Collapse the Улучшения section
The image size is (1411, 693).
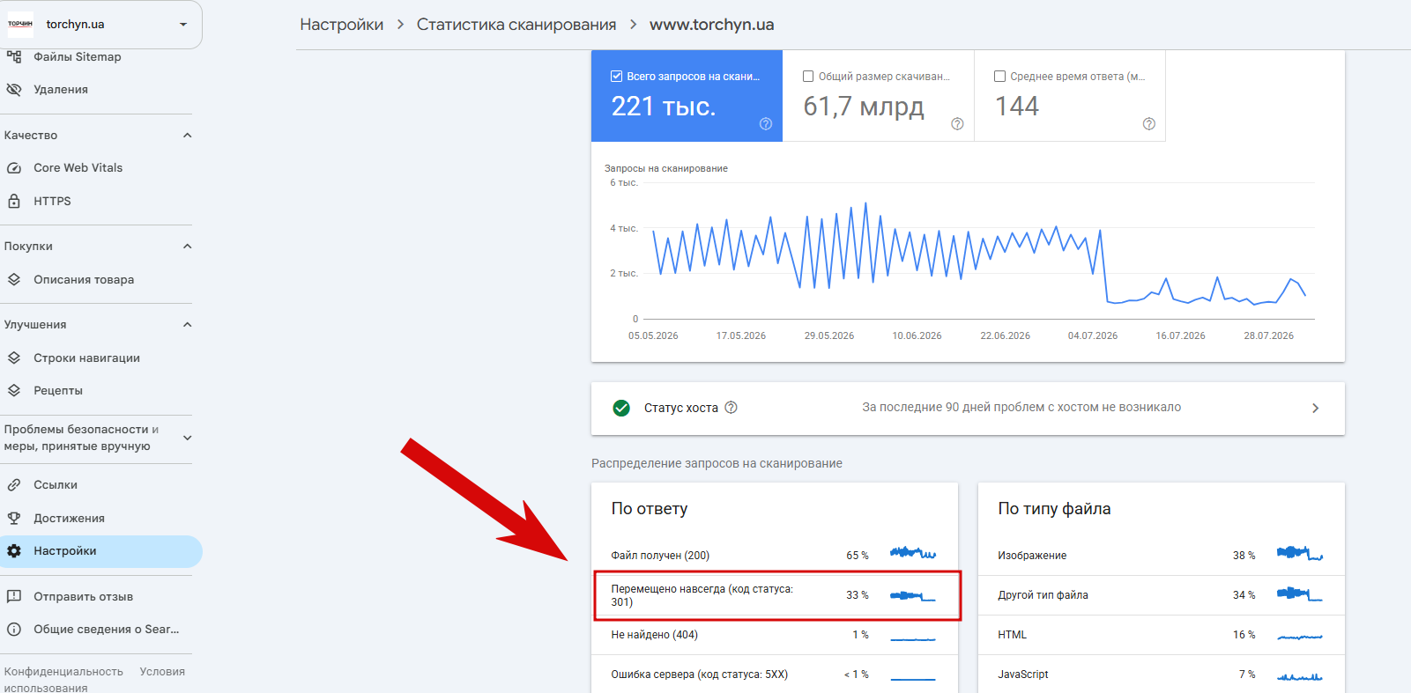187,325
